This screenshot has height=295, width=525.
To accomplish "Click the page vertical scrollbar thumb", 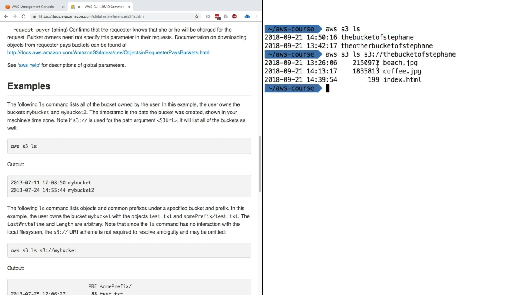I will click(260, 164).
